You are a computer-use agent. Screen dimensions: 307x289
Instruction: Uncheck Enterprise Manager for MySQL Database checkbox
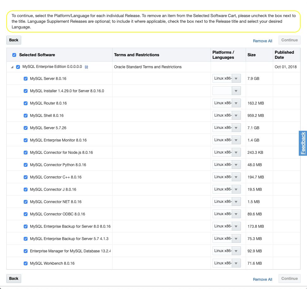26,251
